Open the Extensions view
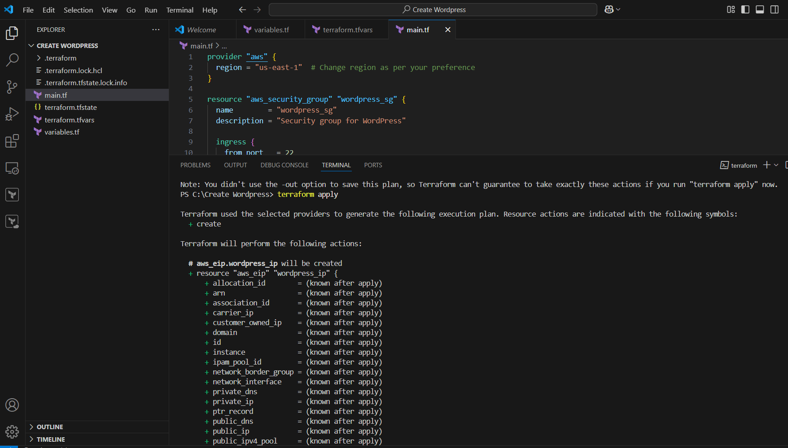The width and height of the screenshot is (788, 448). click(x=12, y=141)
